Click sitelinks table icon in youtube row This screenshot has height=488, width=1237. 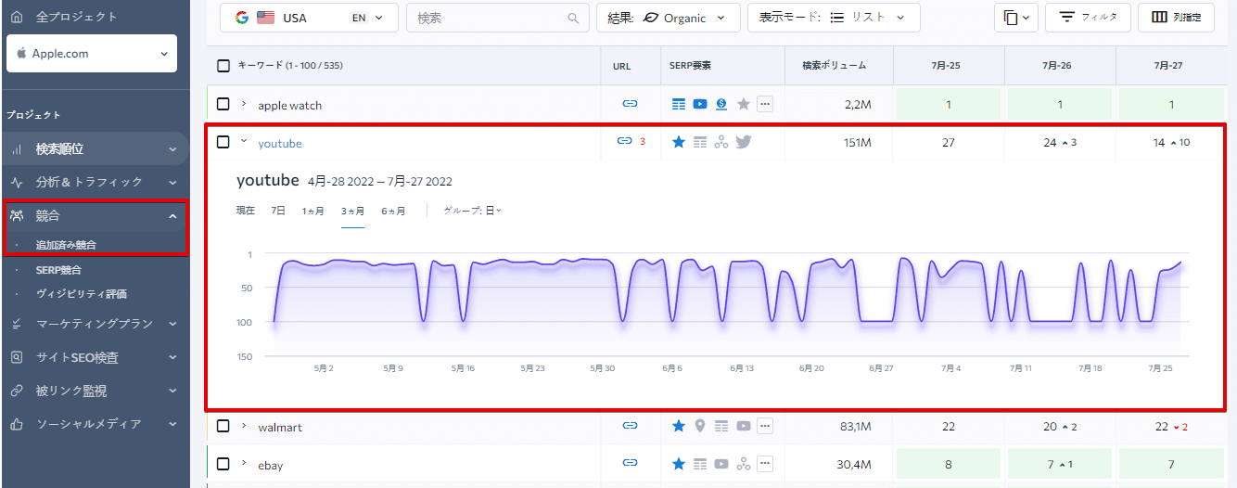click(x=700, y=142)
